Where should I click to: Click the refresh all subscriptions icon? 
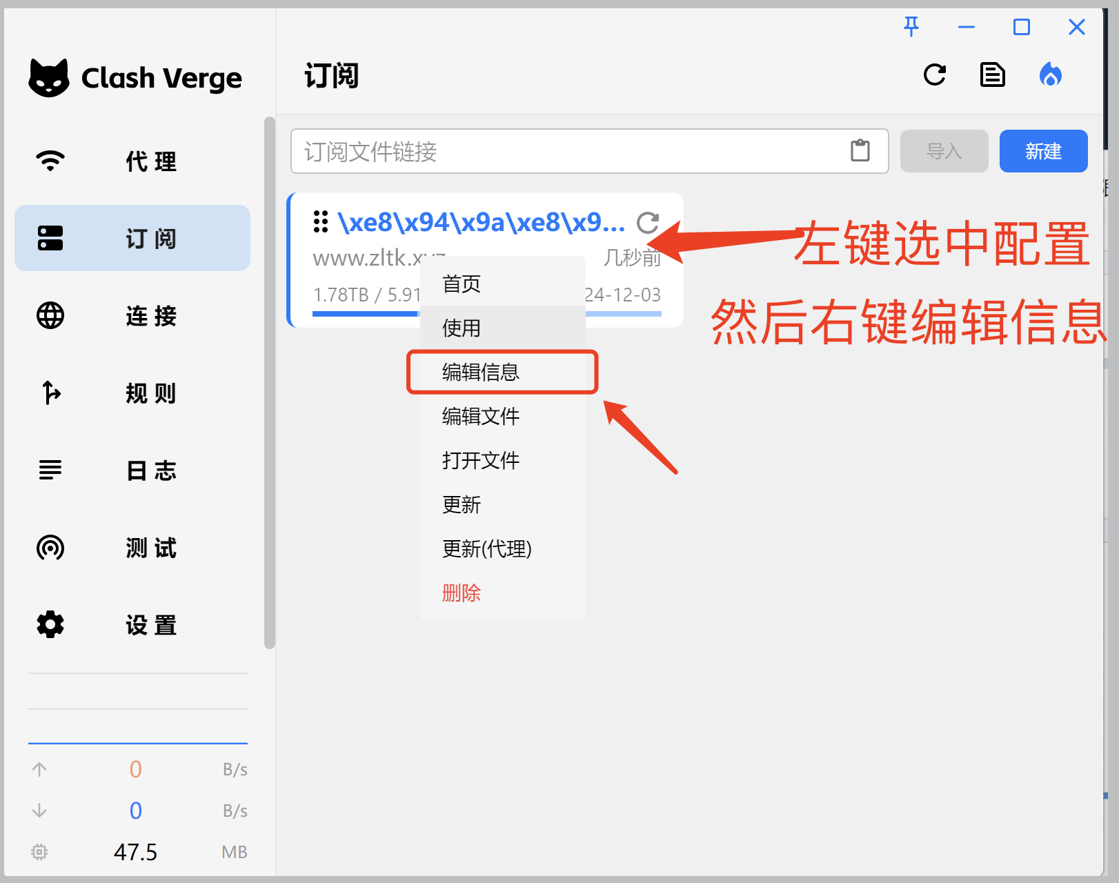click(x=935, y=75)
